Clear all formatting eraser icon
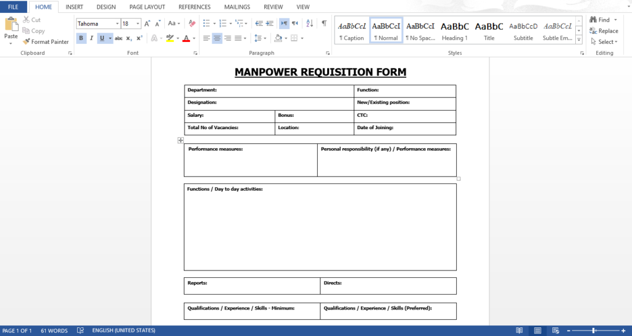Screen dimensions: 632x336 tap(192, 23)
